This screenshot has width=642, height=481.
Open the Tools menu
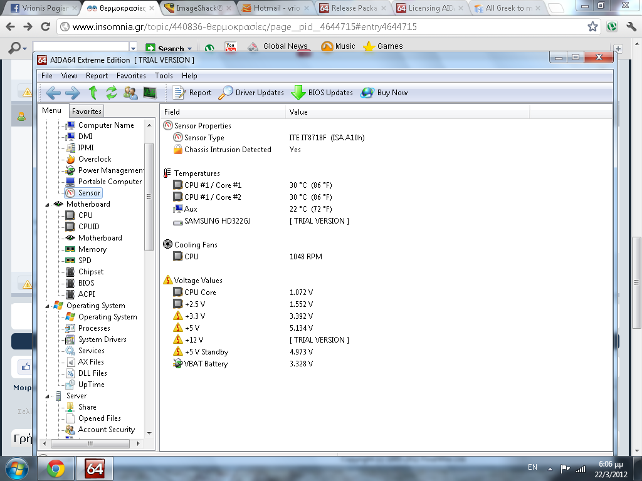pyautogui.click(x=164, y=76)
